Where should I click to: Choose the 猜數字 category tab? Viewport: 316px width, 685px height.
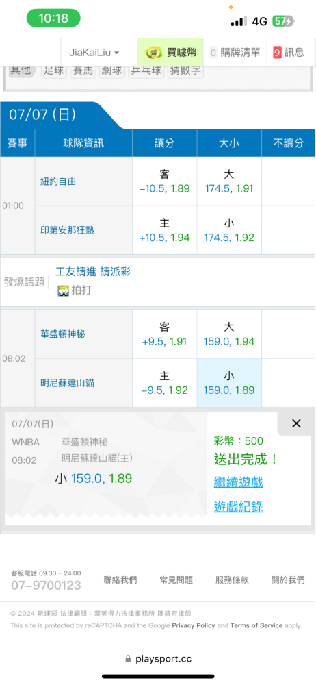tap(185, 71)
